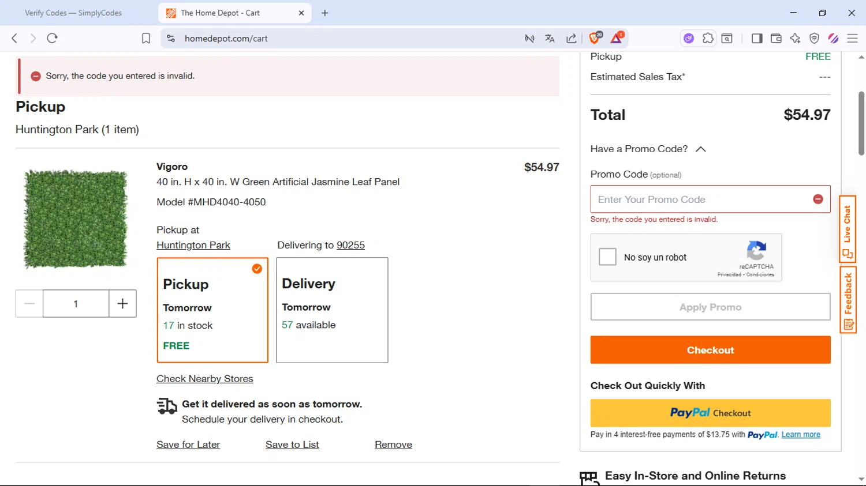Open Huntington Park store link
This screenshot has height=486, width=866.
pos(193,245)
